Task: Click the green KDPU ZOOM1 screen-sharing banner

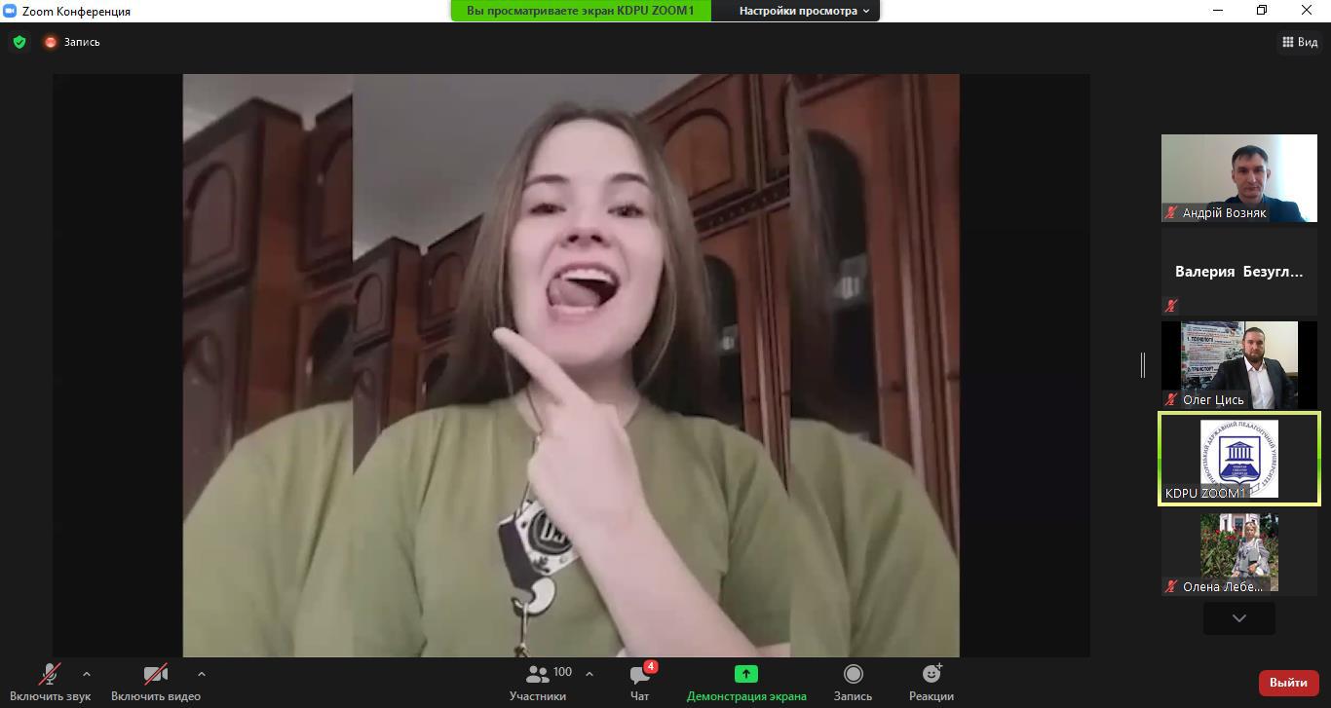Action: click(580, 11)
